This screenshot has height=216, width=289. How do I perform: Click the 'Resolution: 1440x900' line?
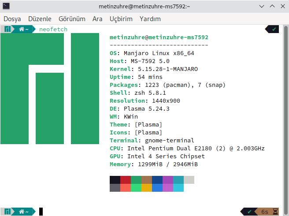point(145,101)
